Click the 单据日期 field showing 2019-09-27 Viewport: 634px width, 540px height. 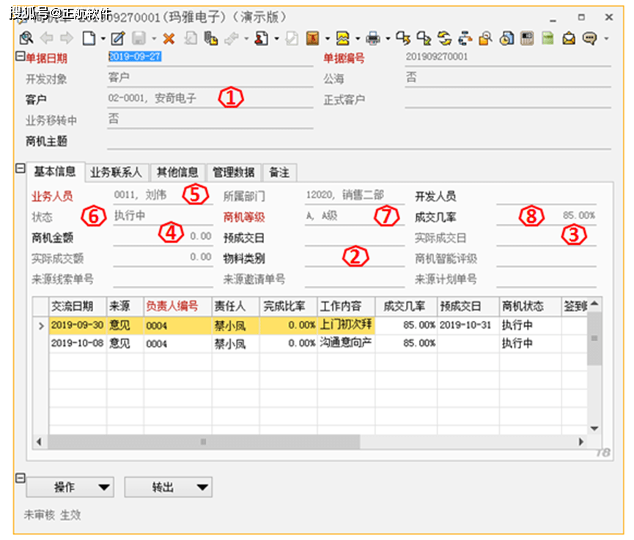tap(210, 57)
